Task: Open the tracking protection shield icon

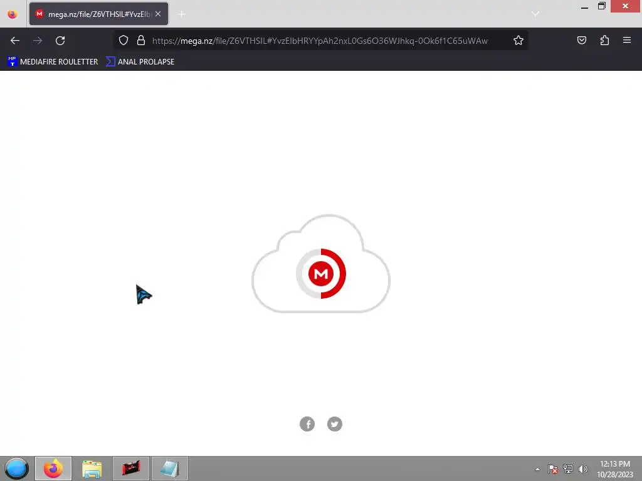Action: pyautogui.click(x=124, y=40)
